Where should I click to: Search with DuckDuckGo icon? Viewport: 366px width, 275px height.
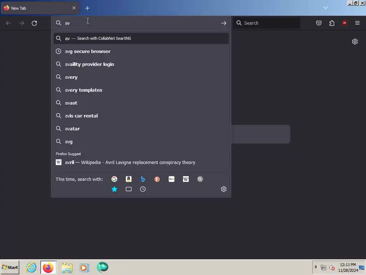pos(157,179)
